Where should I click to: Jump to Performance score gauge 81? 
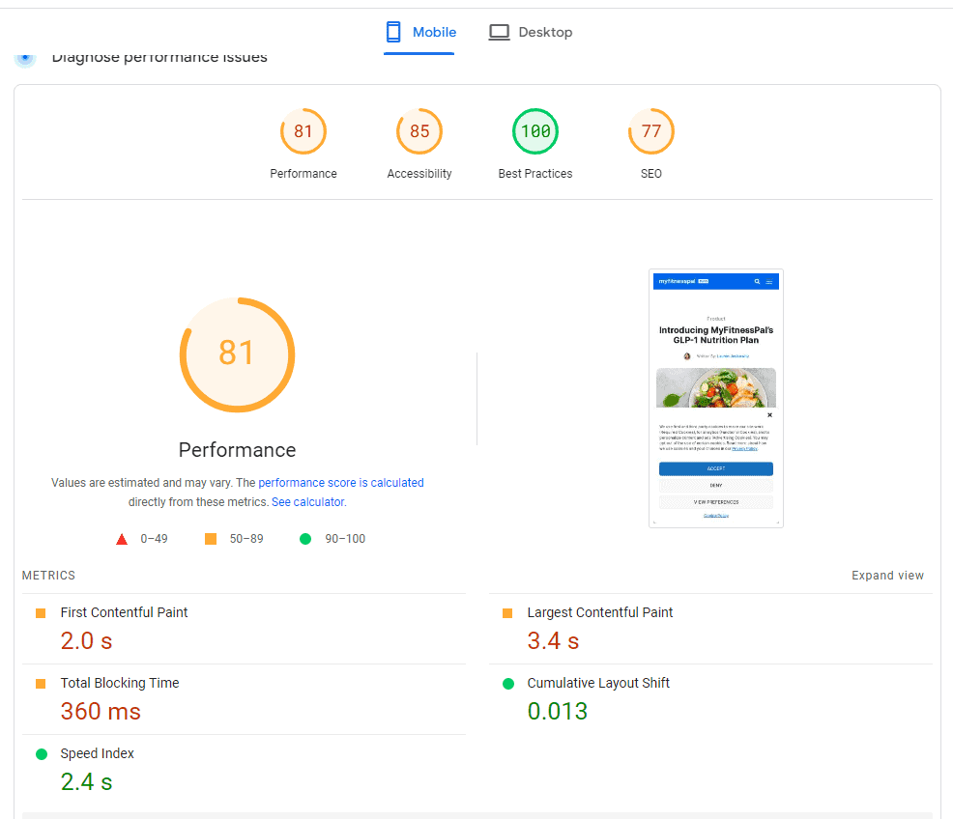[303, 132]
